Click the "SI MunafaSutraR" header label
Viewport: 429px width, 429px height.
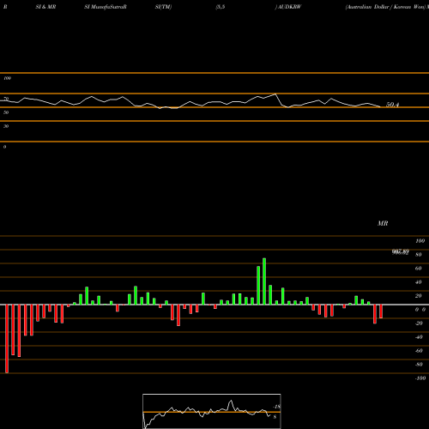pos(106,7)
